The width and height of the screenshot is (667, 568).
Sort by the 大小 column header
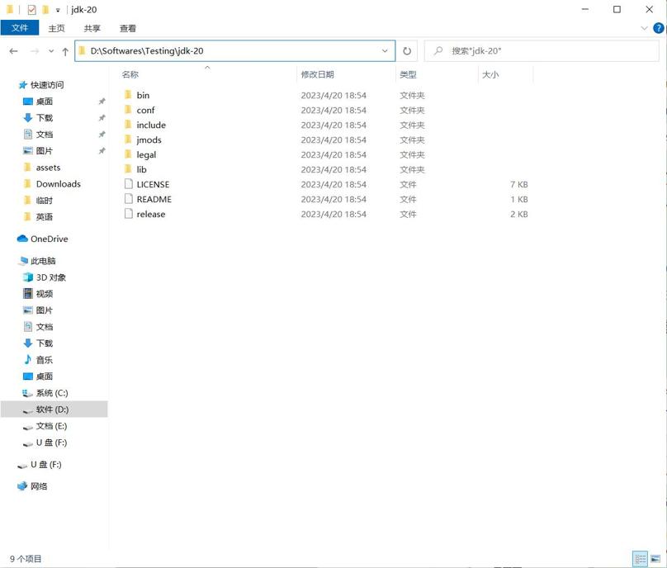490,74
